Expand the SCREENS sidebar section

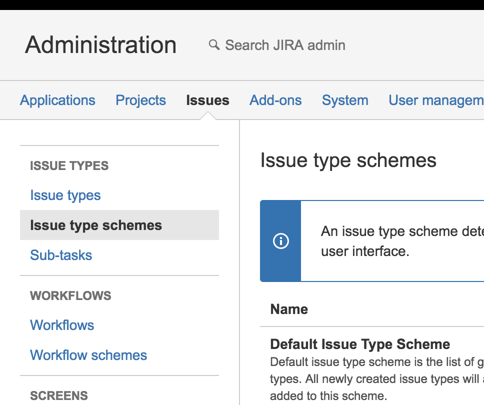coord(59,395)
